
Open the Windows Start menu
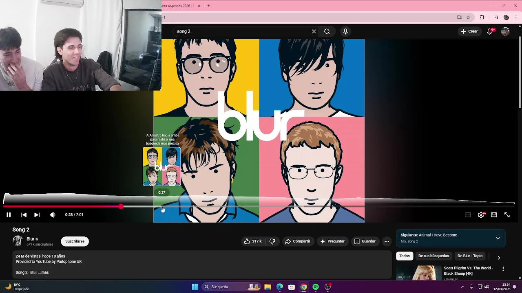[195, 287]
